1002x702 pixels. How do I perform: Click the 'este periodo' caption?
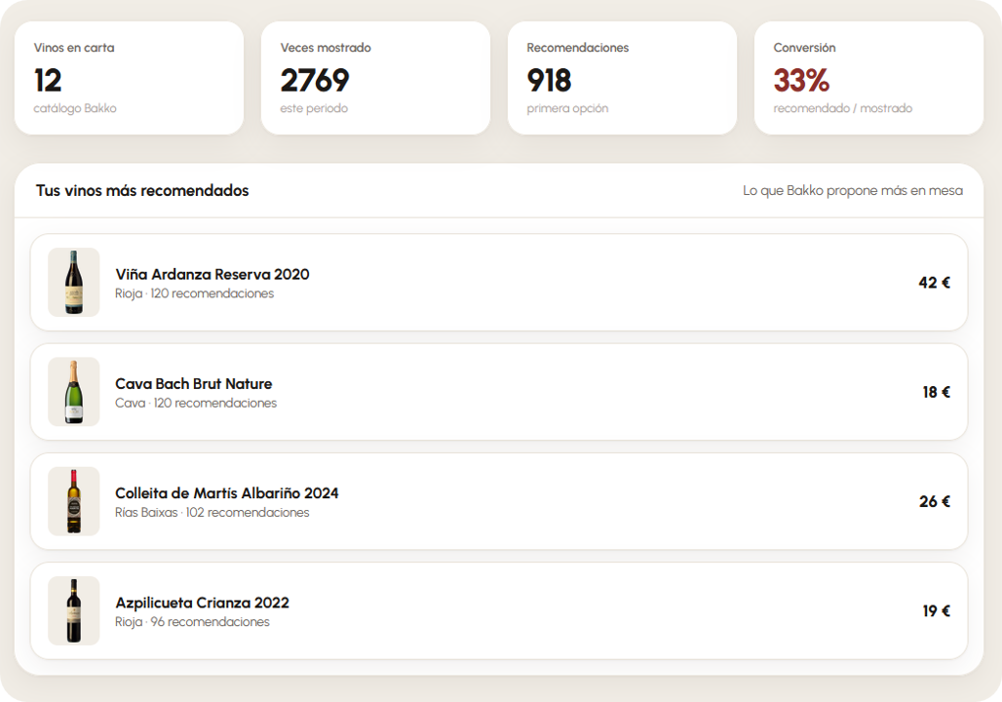pyautogui.click(x=314, y=108)
